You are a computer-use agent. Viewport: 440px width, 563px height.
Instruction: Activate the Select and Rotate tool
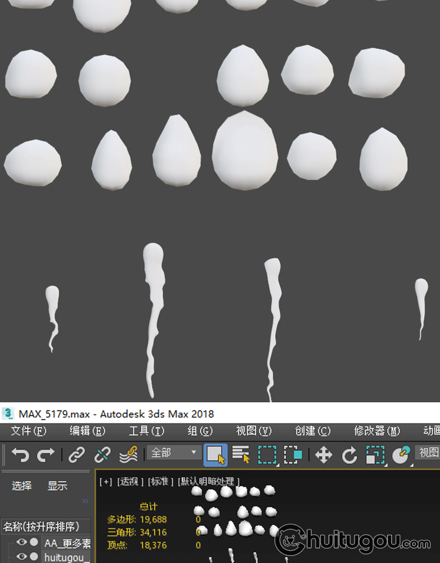350,455
